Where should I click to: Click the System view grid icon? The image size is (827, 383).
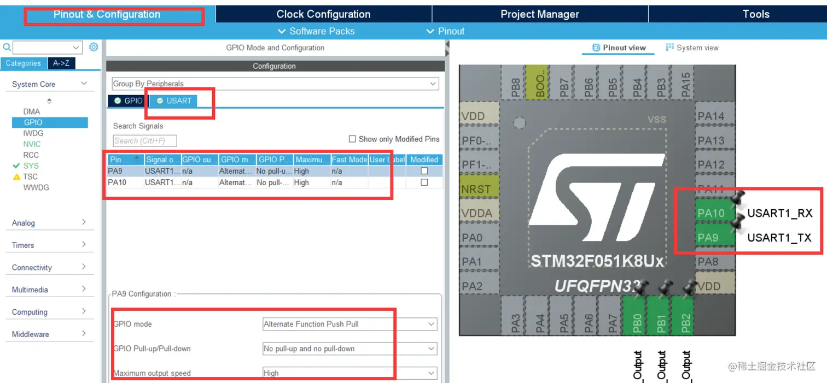[x=669, y=48]
